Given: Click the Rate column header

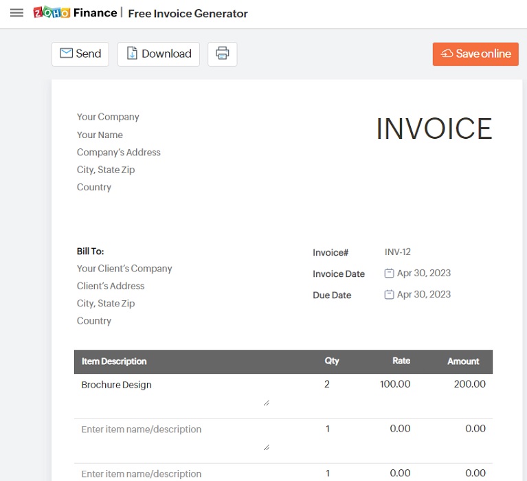Looking at the screenshot, I should (x=401, y=361).
